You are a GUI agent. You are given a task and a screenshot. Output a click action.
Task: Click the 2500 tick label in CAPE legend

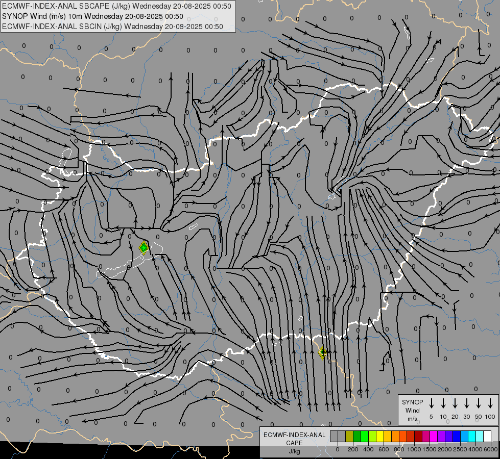[x=460, y=449]
